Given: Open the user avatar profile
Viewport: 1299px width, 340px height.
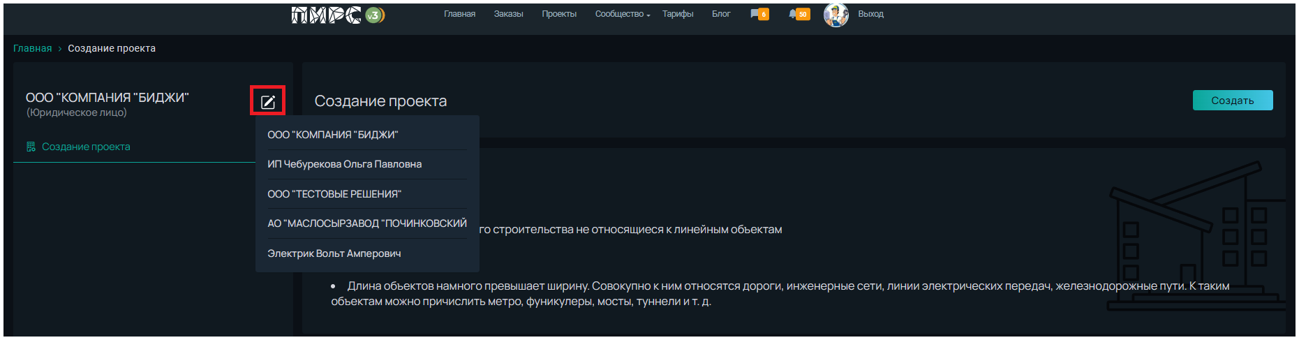Looking at the screenshot, I should pyautogui.click(x=836, y=15).
